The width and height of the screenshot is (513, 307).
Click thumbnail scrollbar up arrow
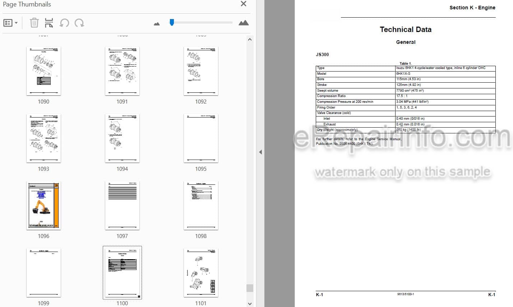pos(250,39)
